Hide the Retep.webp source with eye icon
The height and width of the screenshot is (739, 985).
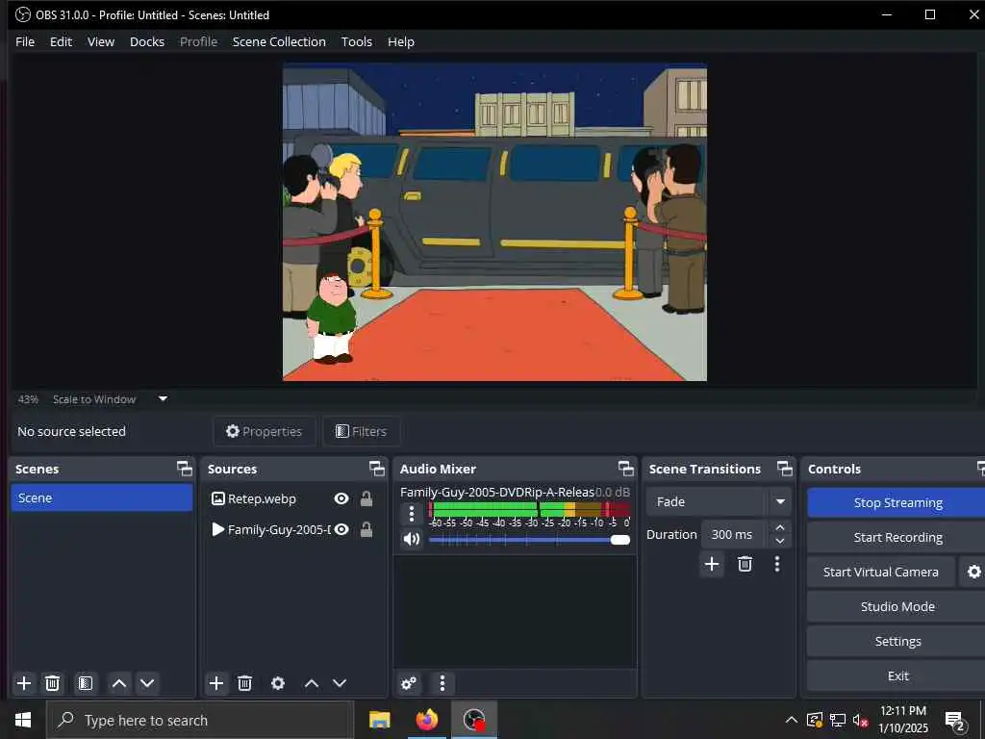click(x=341, y=498)
